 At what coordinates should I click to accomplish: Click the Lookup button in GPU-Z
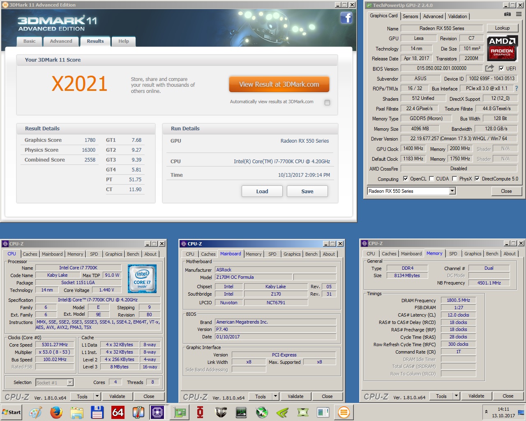tap(502, 28)
